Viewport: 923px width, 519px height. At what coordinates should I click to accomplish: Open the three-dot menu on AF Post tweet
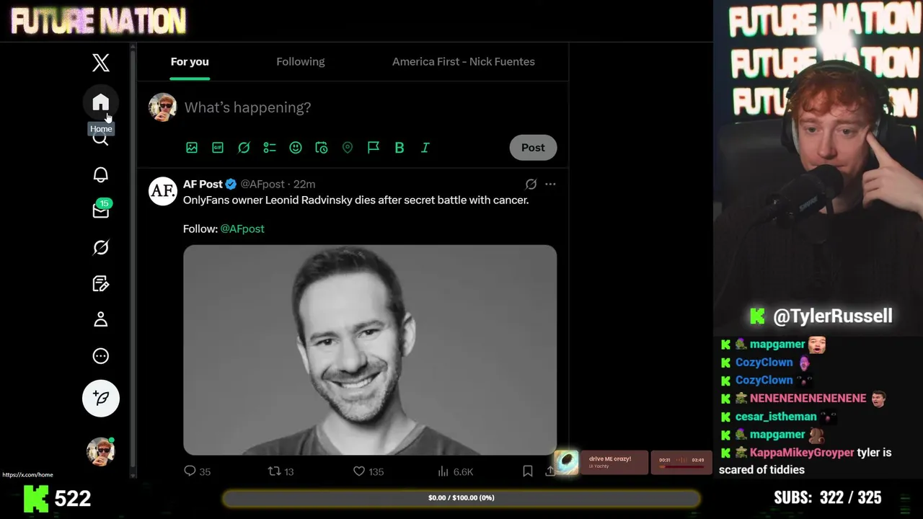[550, 184]
